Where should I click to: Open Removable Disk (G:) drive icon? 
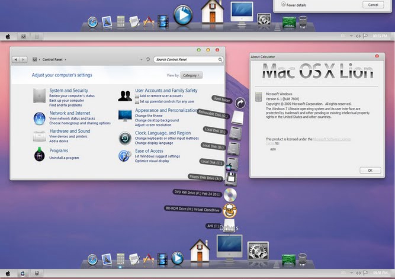click(x=237, y=117)
